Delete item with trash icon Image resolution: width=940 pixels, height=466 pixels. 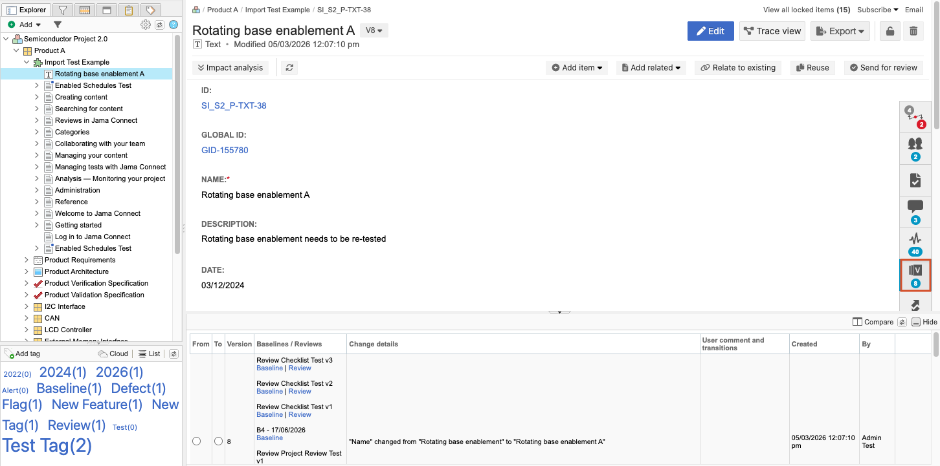(913, 31)
